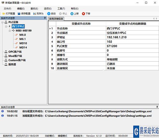Click the PLC类型 value cell S71200
The height and width of the screenshot is (138, 159).
pyautogui.click(x=112, y=46)
